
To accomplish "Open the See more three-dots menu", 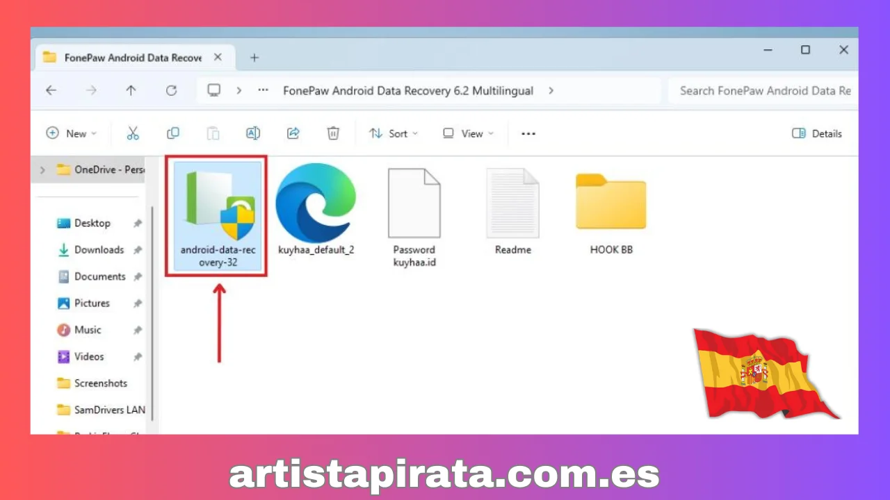I will coord(528,133).
